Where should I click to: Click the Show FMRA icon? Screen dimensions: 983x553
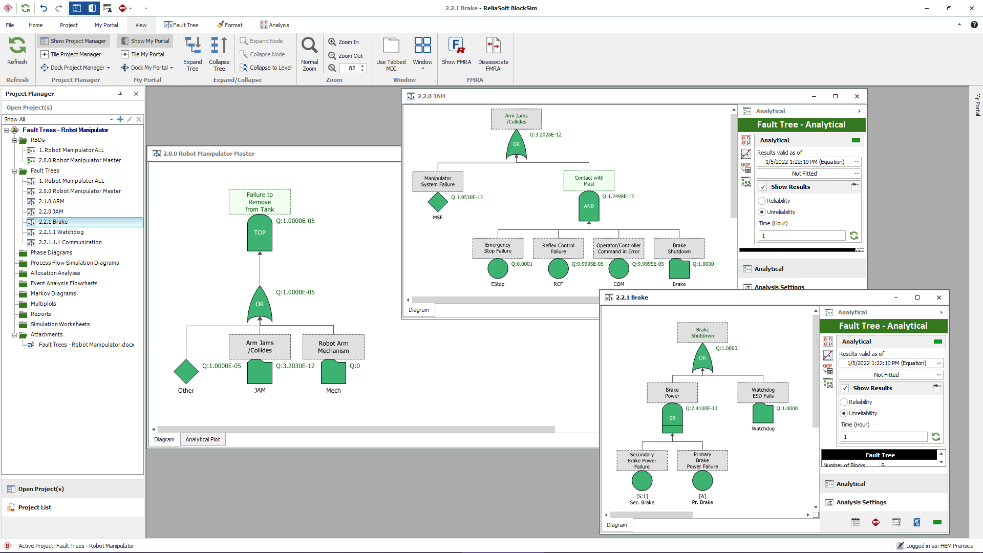(456, 46)
